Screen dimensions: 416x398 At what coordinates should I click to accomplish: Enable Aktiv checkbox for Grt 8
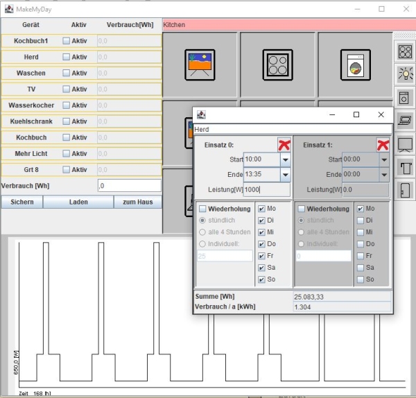pos(66,170)
